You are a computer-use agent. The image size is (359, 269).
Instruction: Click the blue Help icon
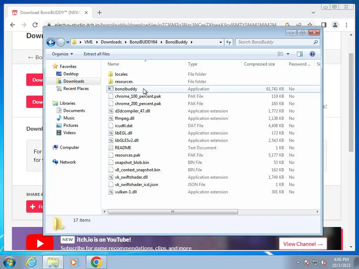[312, 54]
